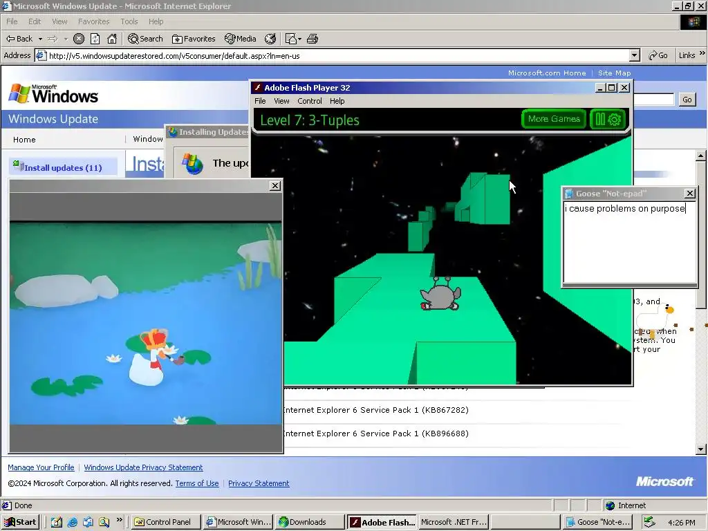Expand the Quick Launch overflow chevron
This screenshot has width=708, height=531.
tap(119, 520)
